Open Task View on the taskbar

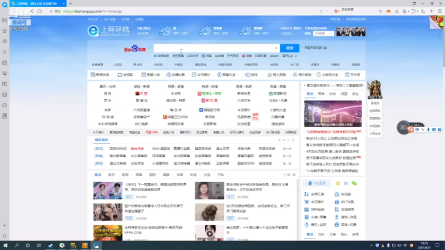pyautogui.click(x=39, y=246)
